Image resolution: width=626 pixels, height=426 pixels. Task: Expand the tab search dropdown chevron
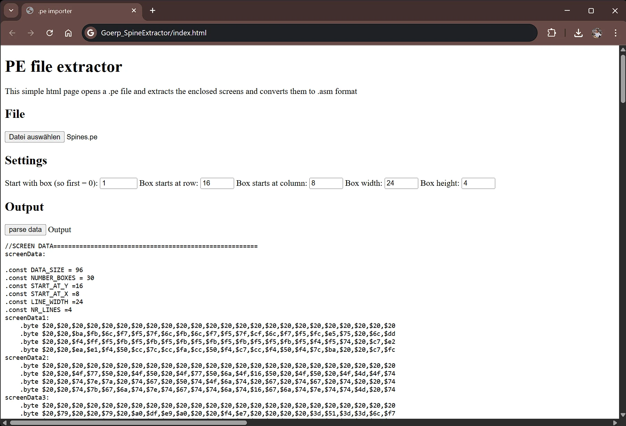click(x=11, y=11)
